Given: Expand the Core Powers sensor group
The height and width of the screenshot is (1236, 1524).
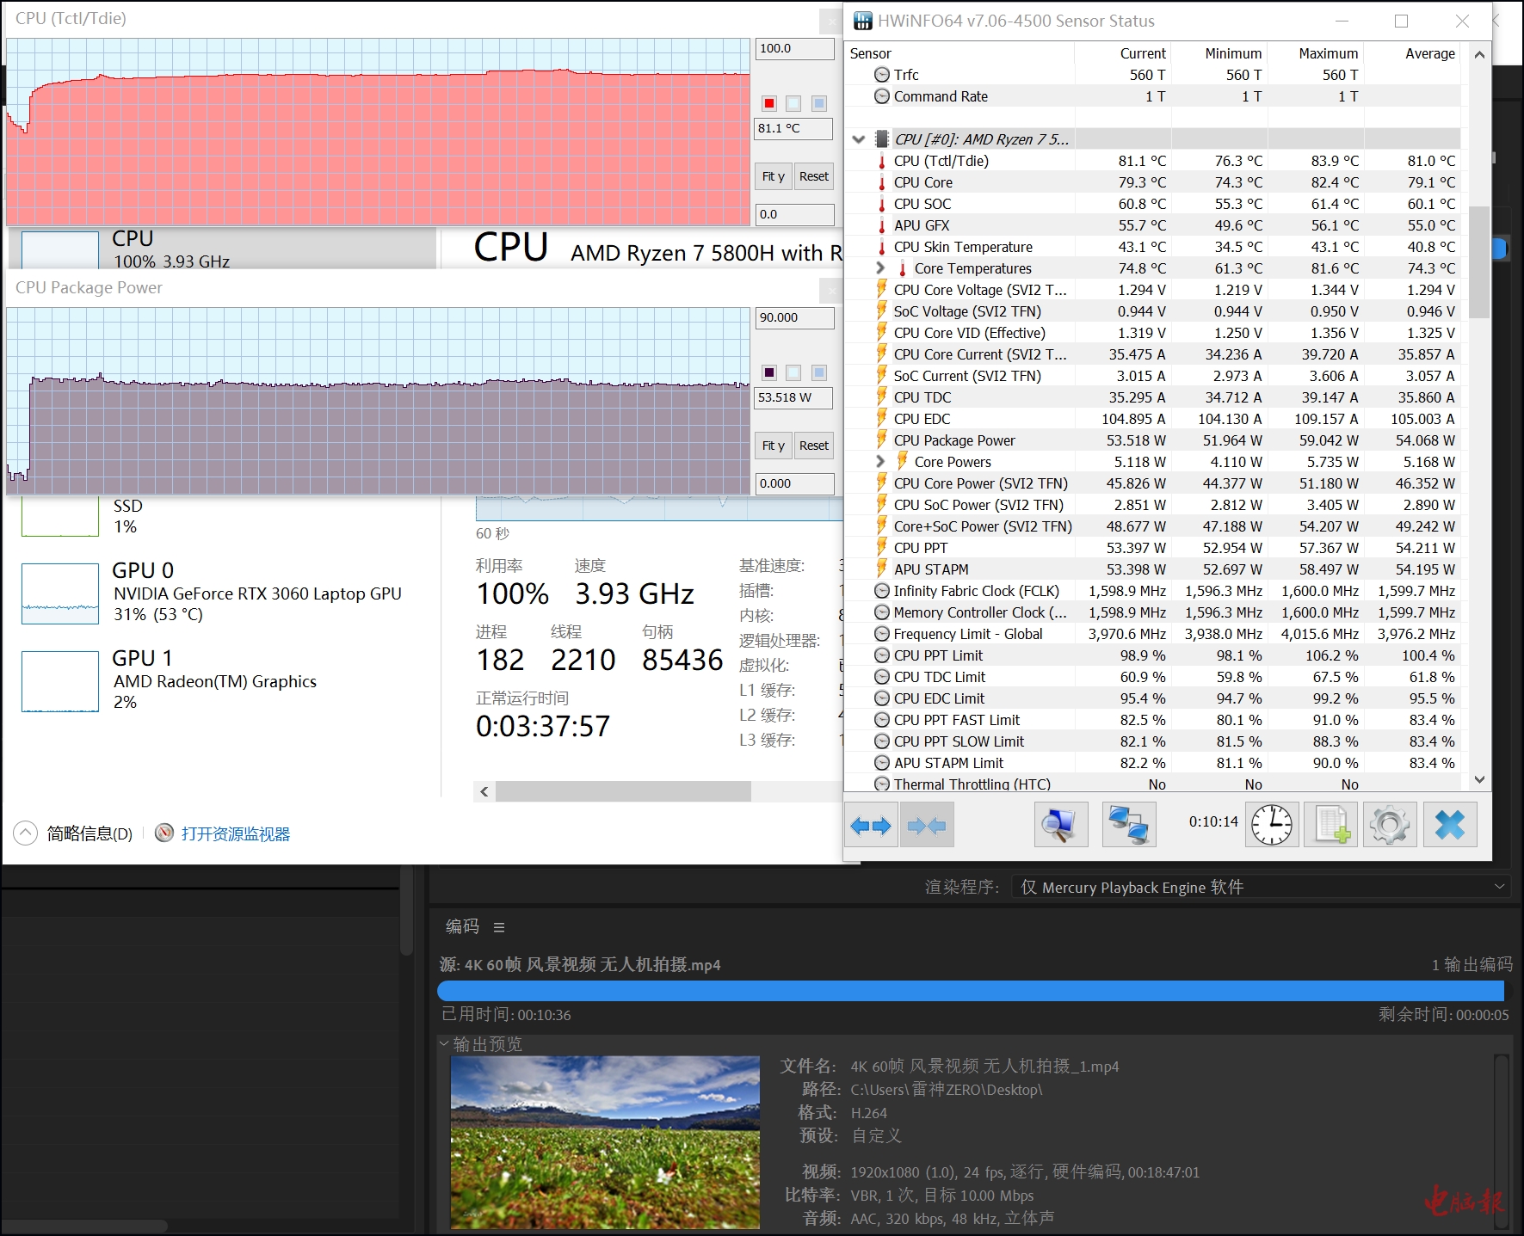Looking at the screenshot, I should 880,462.
